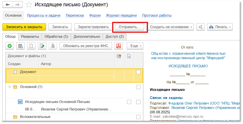Screen dimensions: 243x124
Task: Tick the checkbox in Вспомогательные row
Action: click(138, 117)
